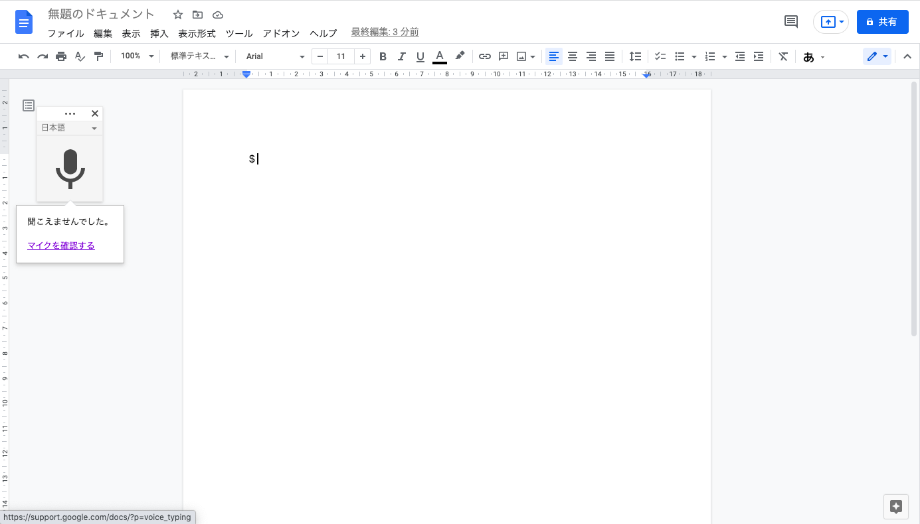
Task: Open the 日本語 language dropdown
Action: tap(70, 128)
